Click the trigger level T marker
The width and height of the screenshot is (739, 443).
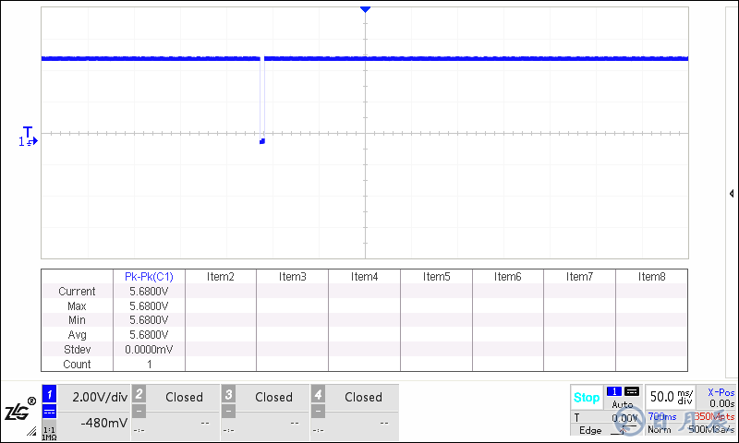(x=28, y=132)
